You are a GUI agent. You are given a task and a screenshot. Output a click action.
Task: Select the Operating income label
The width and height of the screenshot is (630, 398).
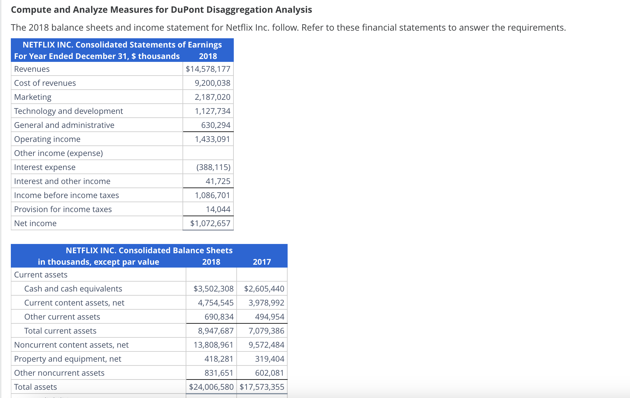tap(47, 139)
